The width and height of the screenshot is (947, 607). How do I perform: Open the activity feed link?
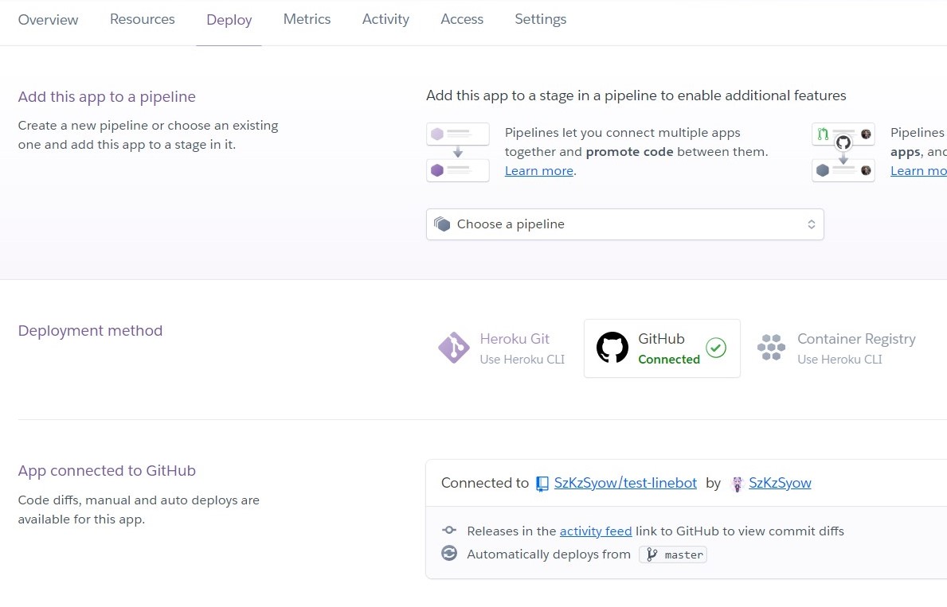tap(596, 531)
